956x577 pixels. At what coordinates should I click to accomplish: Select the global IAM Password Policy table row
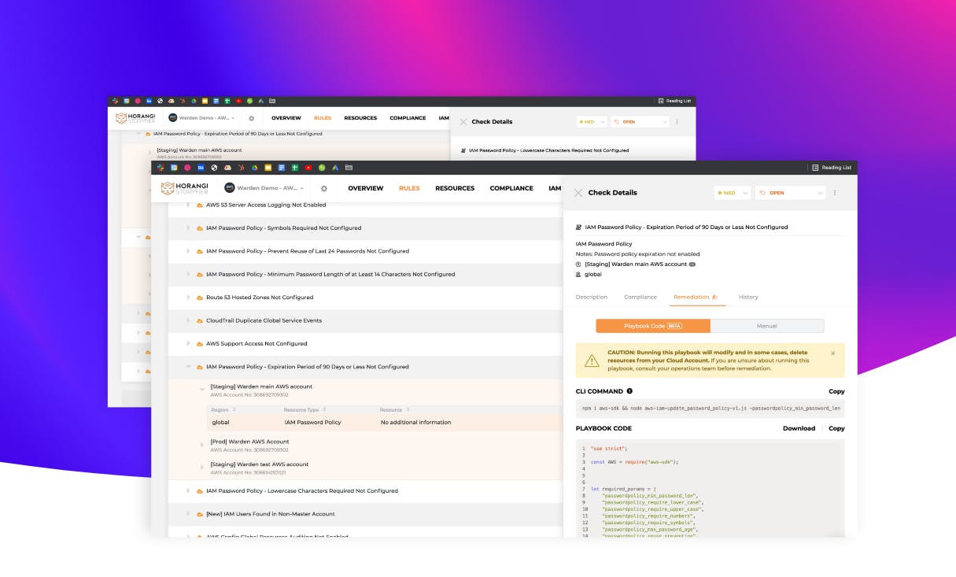point(386,423)
